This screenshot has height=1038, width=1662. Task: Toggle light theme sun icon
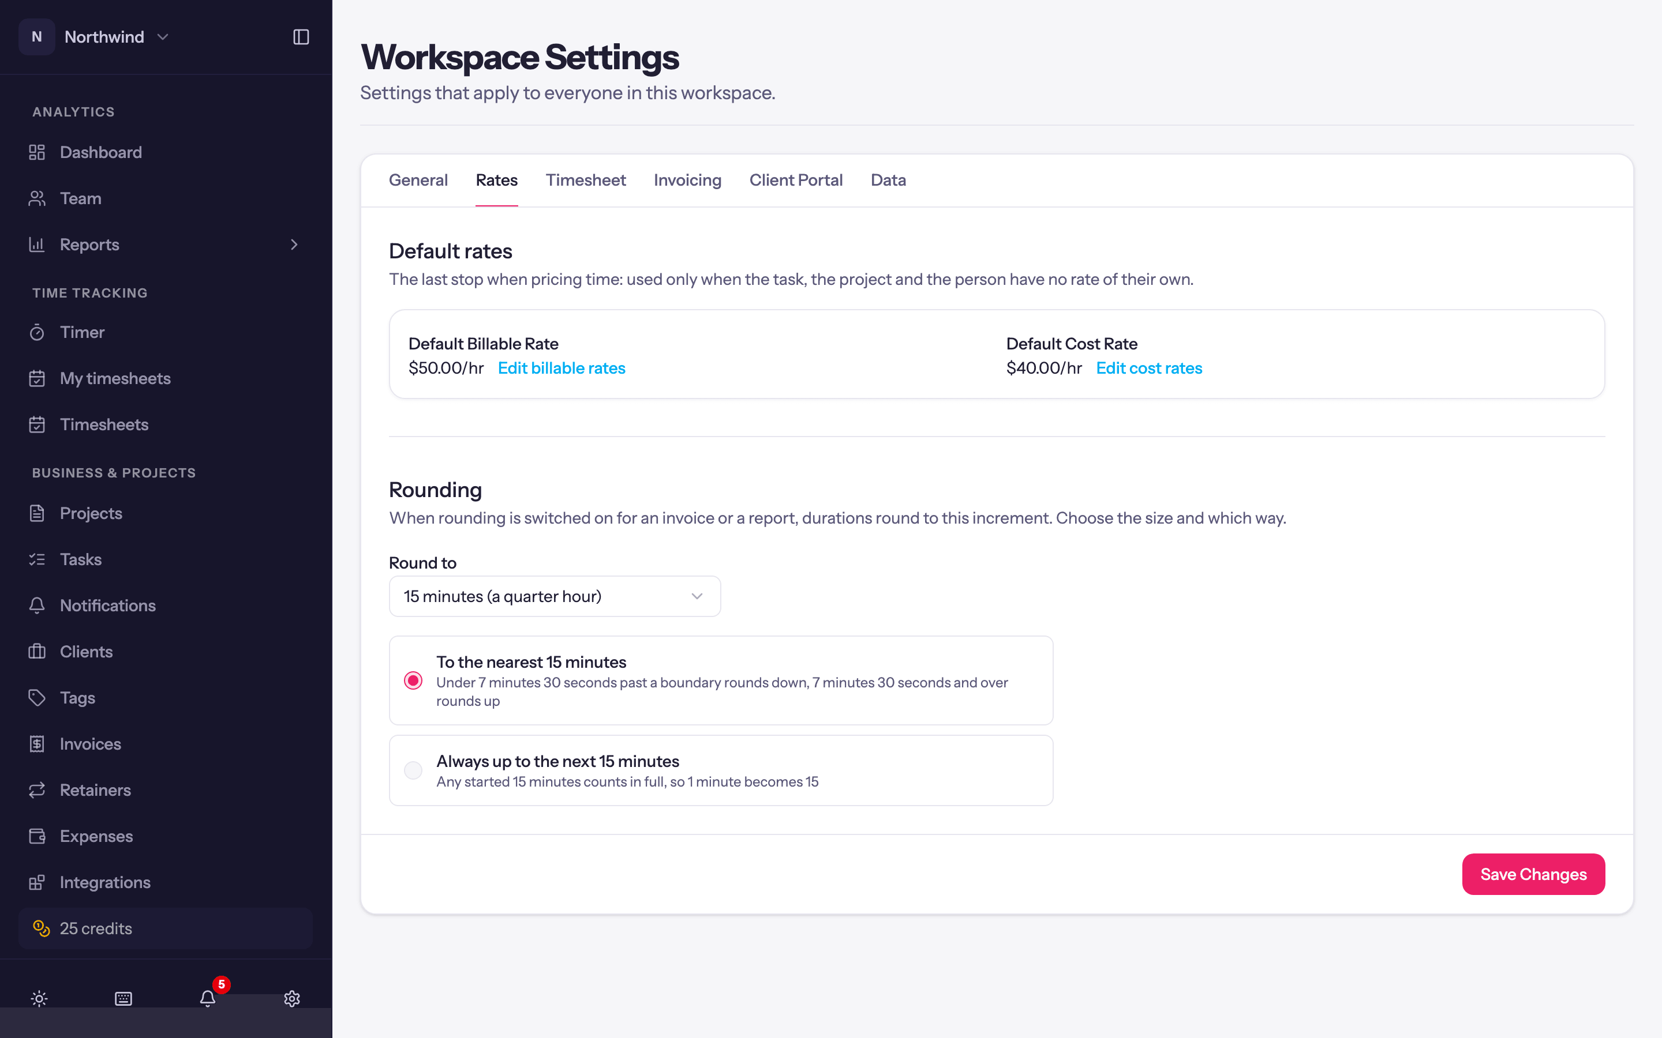pyautogui.click(x=39, y=998)
